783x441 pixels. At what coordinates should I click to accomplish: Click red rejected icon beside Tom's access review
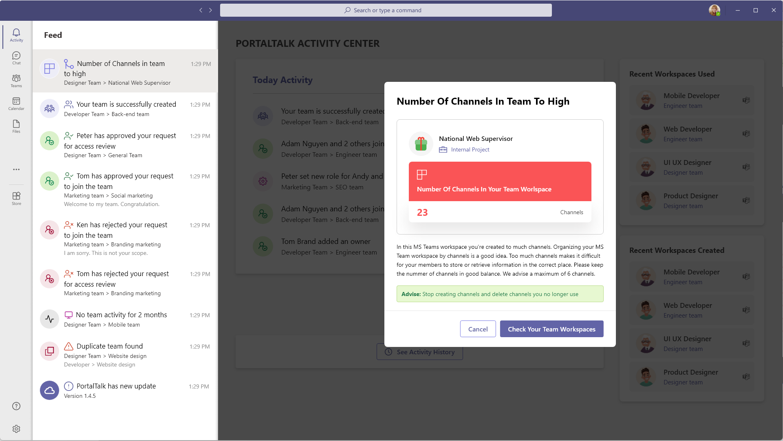click(x=49, y=279)
